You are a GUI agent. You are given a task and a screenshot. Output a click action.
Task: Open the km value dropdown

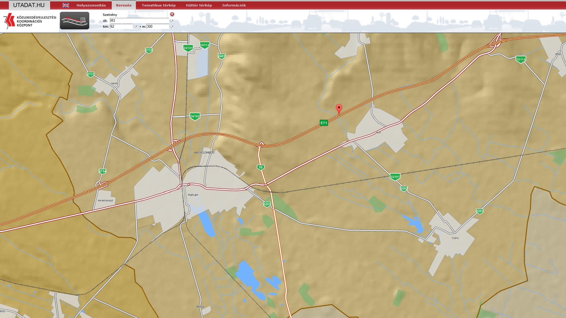point(135,26)
